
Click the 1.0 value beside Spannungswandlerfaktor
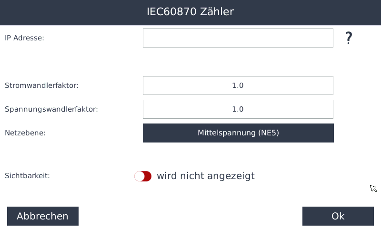point(238,109)
